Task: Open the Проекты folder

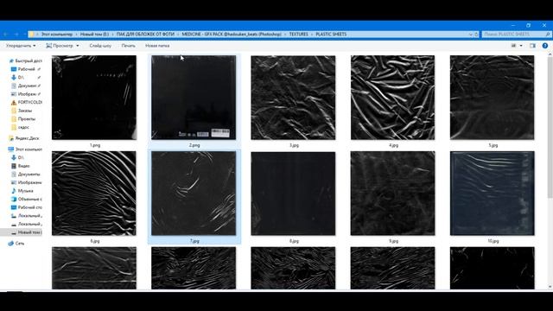Action: [23, 119]
